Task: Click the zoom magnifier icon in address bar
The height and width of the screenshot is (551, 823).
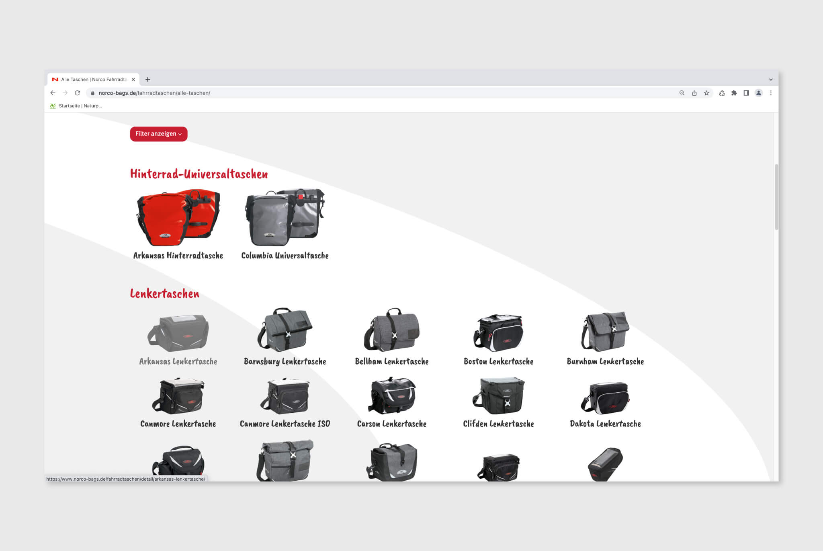Action: click(x=682, y=93)
